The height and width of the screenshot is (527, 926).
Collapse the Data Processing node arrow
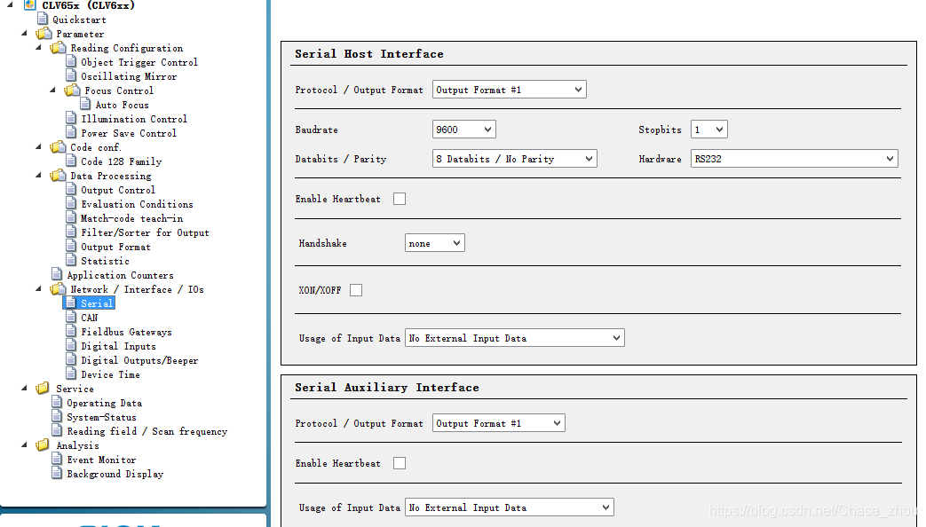[x=38, y=175]
